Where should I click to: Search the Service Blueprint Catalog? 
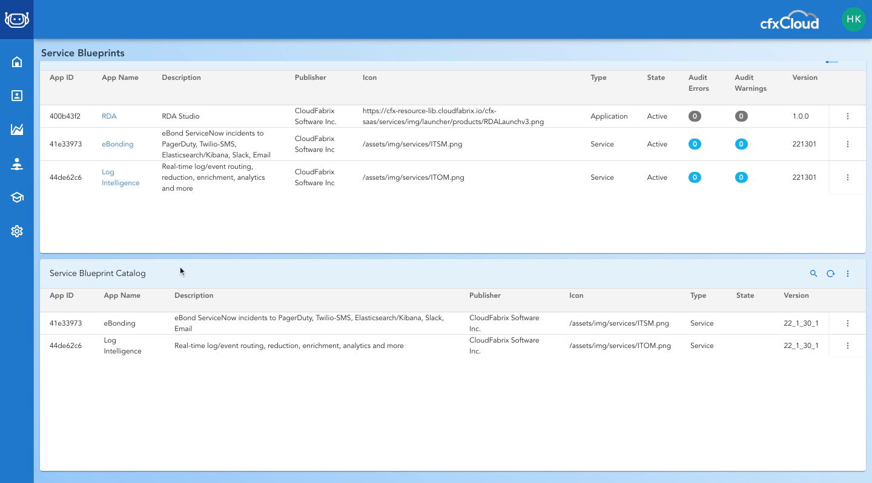(x=814, y=274)
